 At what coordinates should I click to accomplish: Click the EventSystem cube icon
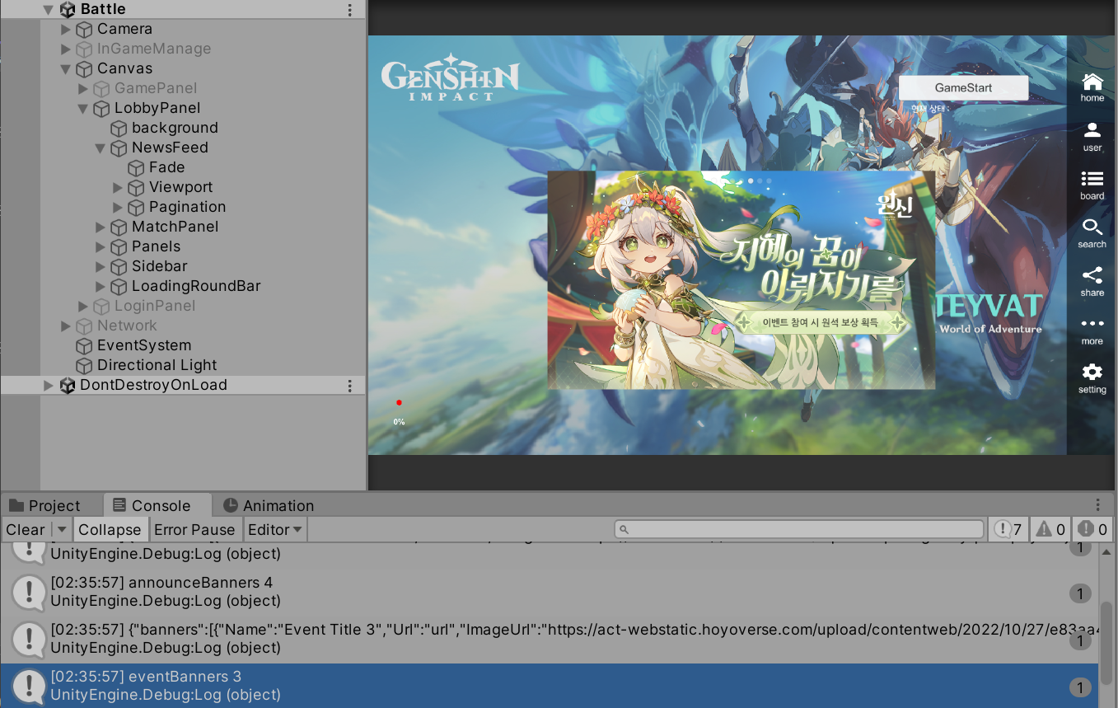point(84,345)
